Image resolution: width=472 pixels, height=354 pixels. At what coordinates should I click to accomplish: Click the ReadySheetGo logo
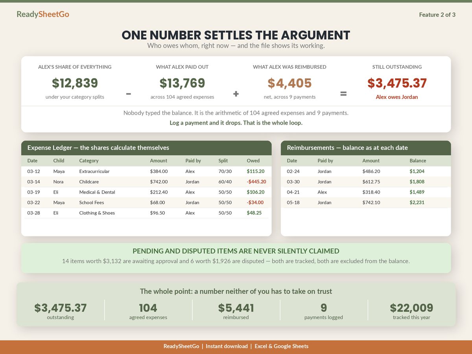pos(43,14)
